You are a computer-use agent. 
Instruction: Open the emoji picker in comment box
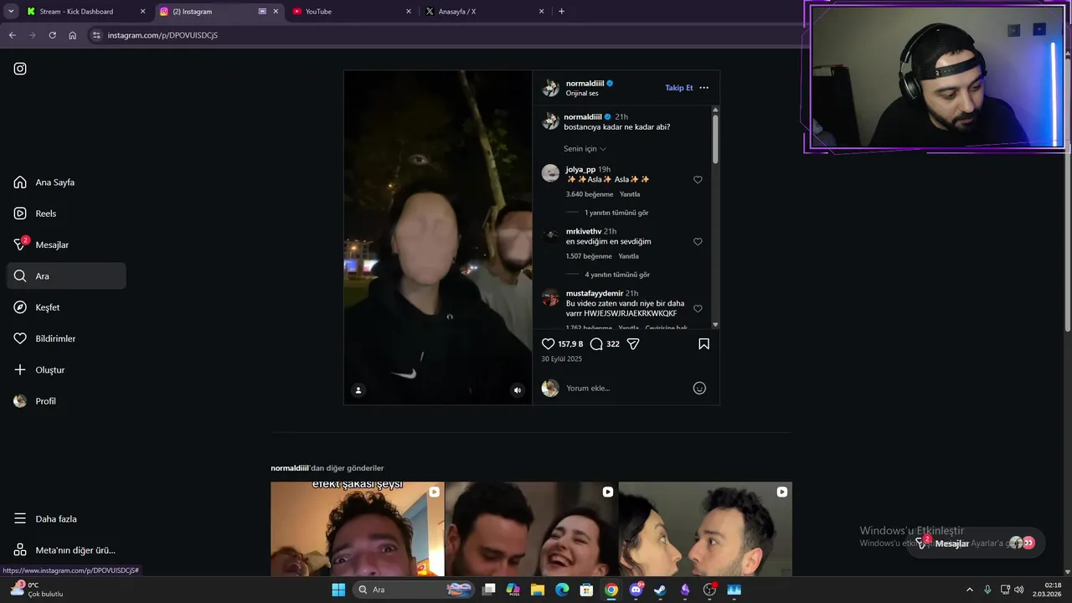coord(699,388)
